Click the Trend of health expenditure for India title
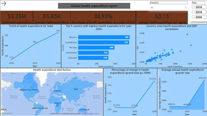The height and width of the screenshot is (116, 207). [x=31, y=26]
